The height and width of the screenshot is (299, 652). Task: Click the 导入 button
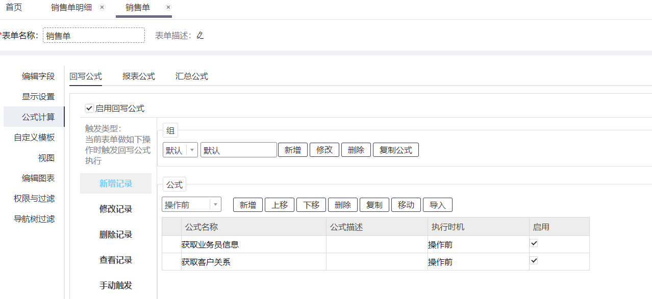[438, 205]
